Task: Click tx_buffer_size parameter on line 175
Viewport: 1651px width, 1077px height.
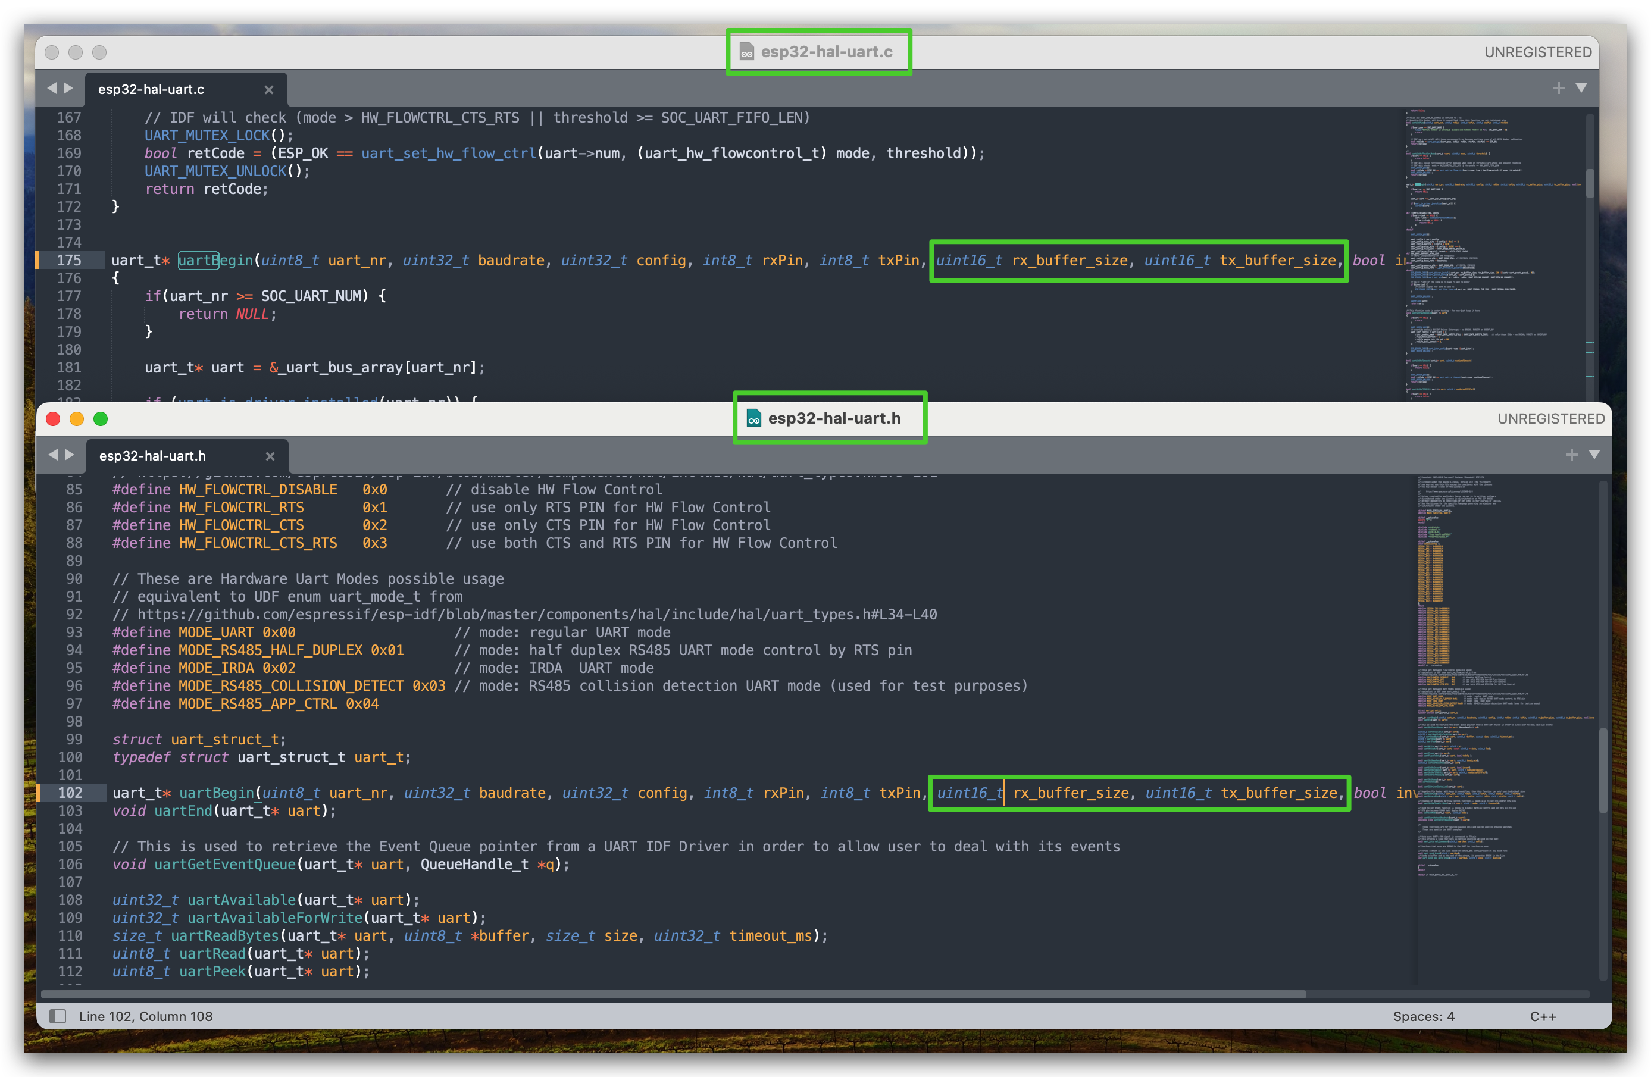Action: click(1278, 260)
